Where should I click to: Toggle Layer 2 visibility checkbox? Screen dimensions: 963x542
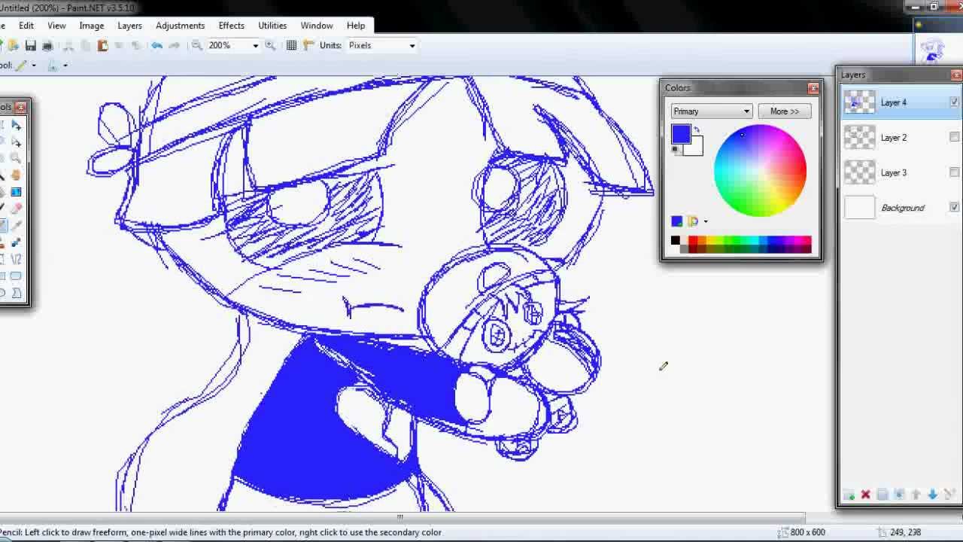tap(954, 137)
